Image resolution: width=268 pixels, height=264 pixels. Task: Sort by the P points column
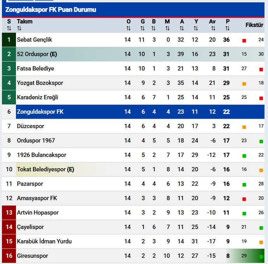(228, 25)
